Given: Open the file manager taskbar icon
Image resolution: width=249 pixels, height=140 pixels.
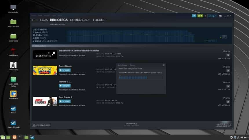Looking at the screenshot, I should (26, 137).
